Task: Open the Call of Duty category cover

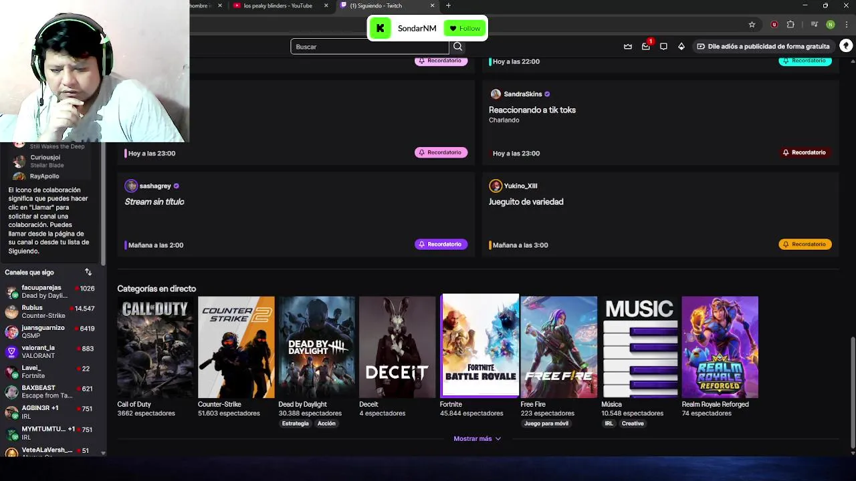Action: 155,347
